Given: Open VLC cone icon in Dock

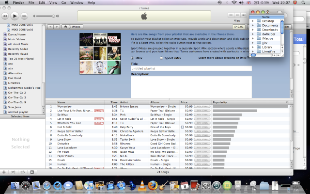Looking at the screenshot, I should pyautogui.click(x=141, y=185).
